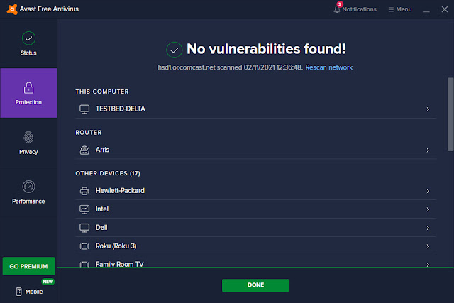The width and height of the screenshot is (454, 303).
Task: Click the green checkmark beside No vulnerabilities found
Action: [x=174, y=50]
